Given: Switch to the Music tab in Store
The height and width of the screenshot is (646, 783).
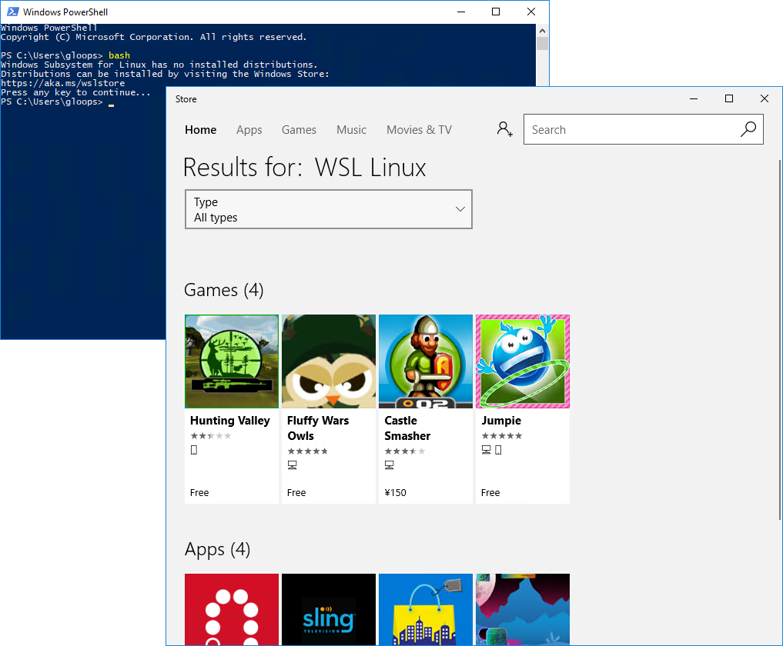Looking at the screenshot, I should 352,130.
